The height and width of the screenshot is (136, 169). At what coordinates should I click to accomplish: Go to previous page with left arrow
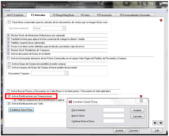point(155,123)
